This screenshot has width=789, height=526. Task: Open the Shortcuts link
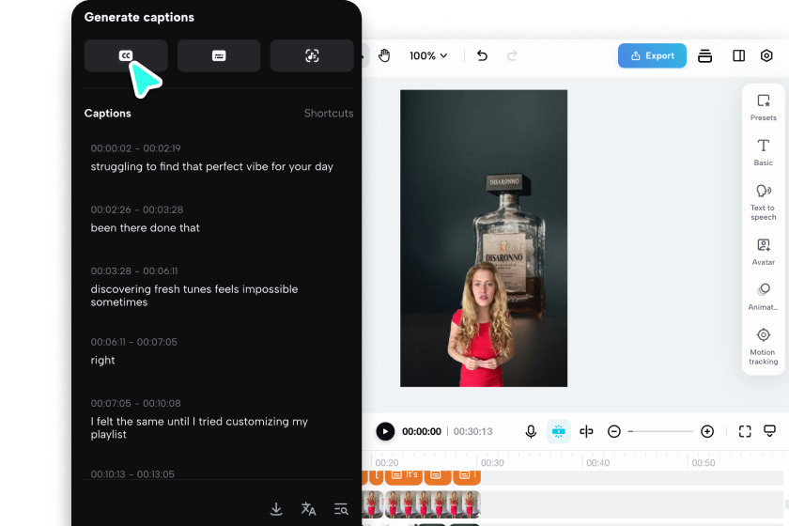(329, 114)
